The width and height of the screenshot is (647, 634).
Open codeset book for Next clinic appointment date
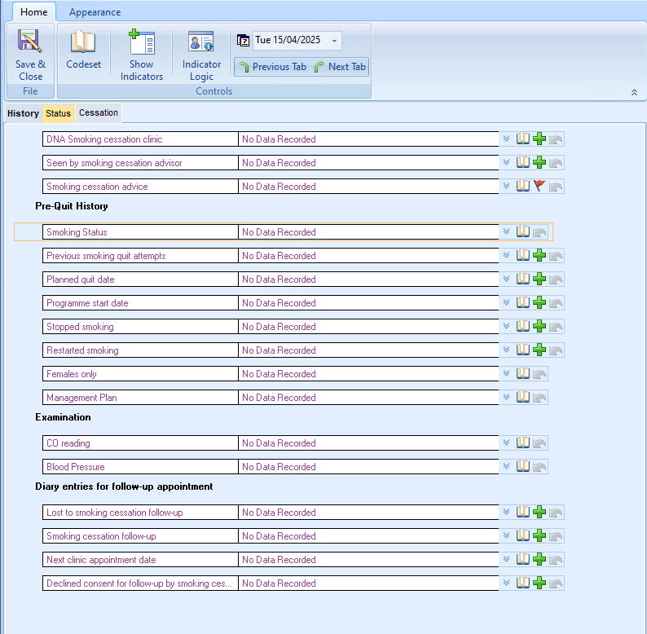point(523,559)
